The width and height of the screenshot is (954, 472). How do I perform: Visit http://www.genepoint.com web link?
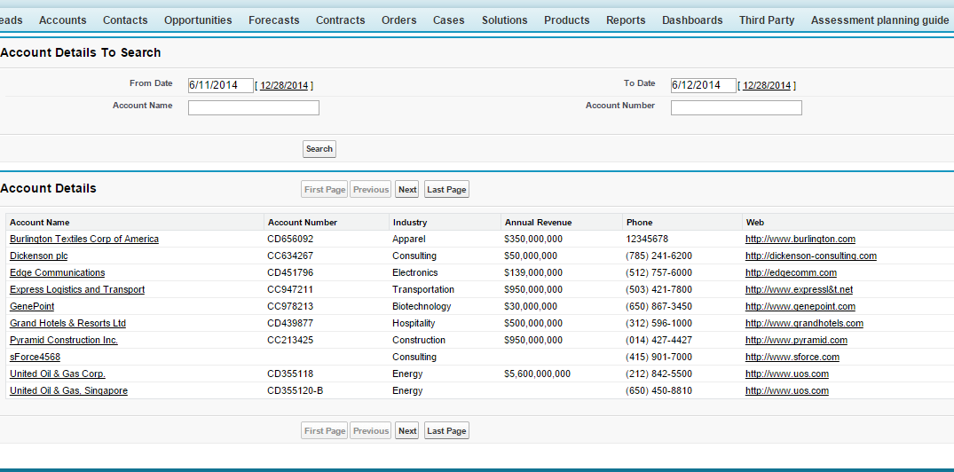(x=800, y=307)
